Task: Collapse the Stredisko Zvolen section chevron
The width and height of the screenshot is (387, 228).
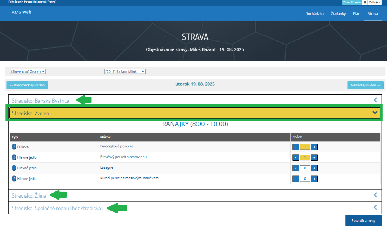Action: (x=375, y=113)
